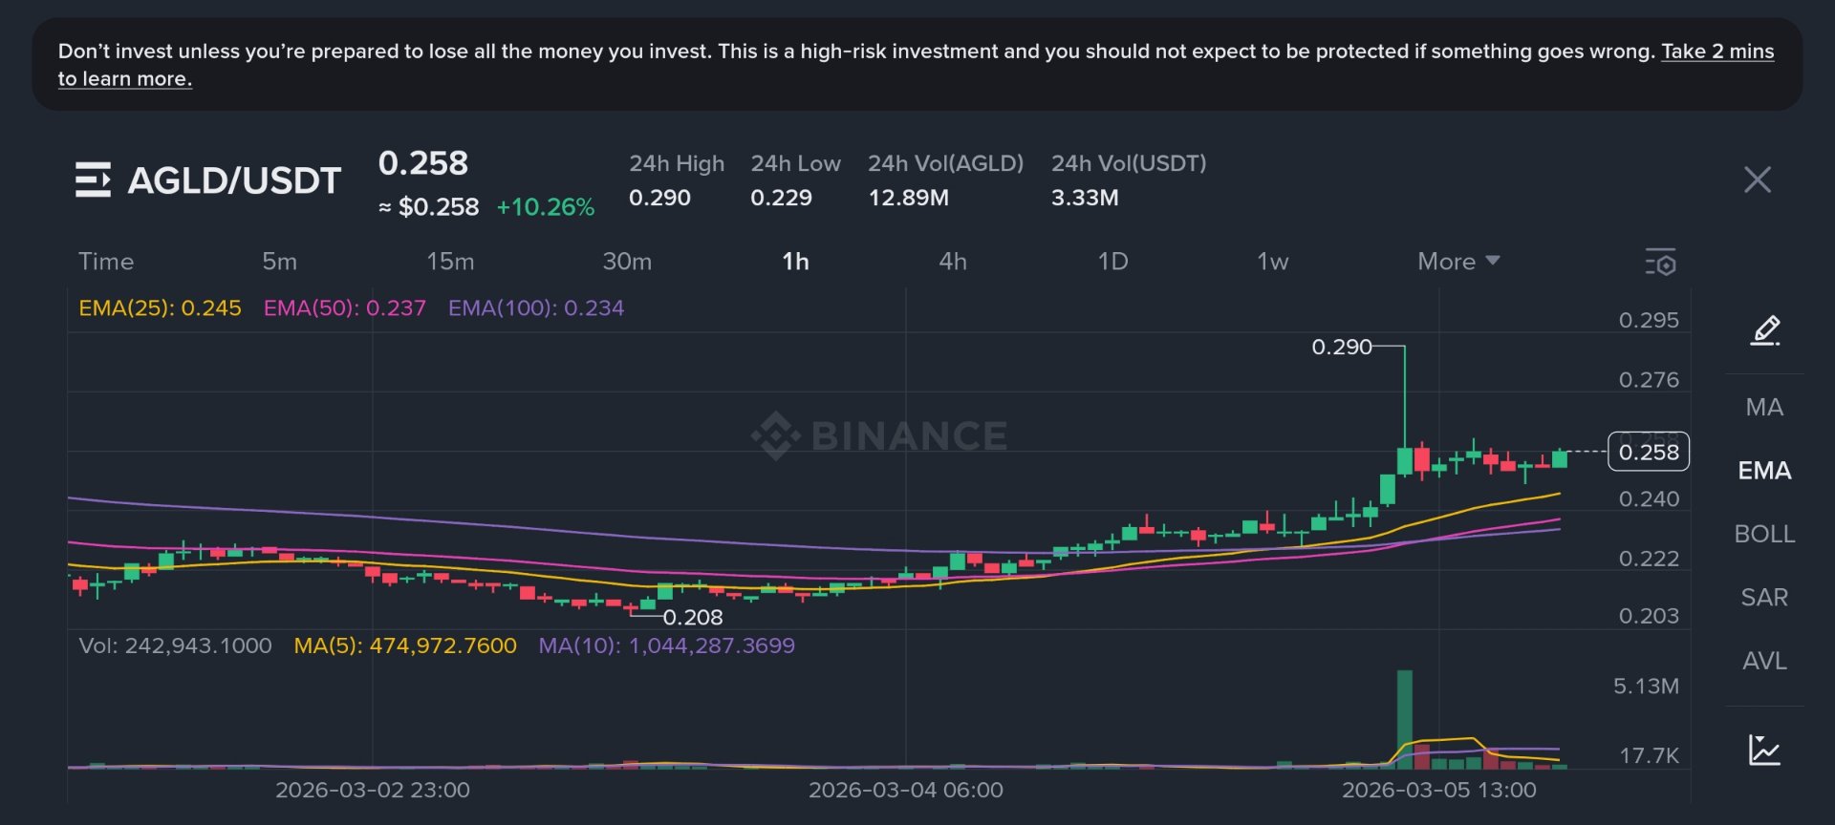Select the AVL indicator in the sidebar
Screen dimensions: 1835x825
coord(1764,660)
